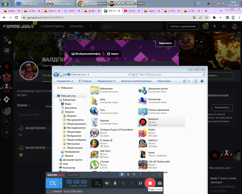Click ОБНАРУЖИТЬ in Game Jolt navbar
Screen dimensions: 242x194
pos(52,26)
